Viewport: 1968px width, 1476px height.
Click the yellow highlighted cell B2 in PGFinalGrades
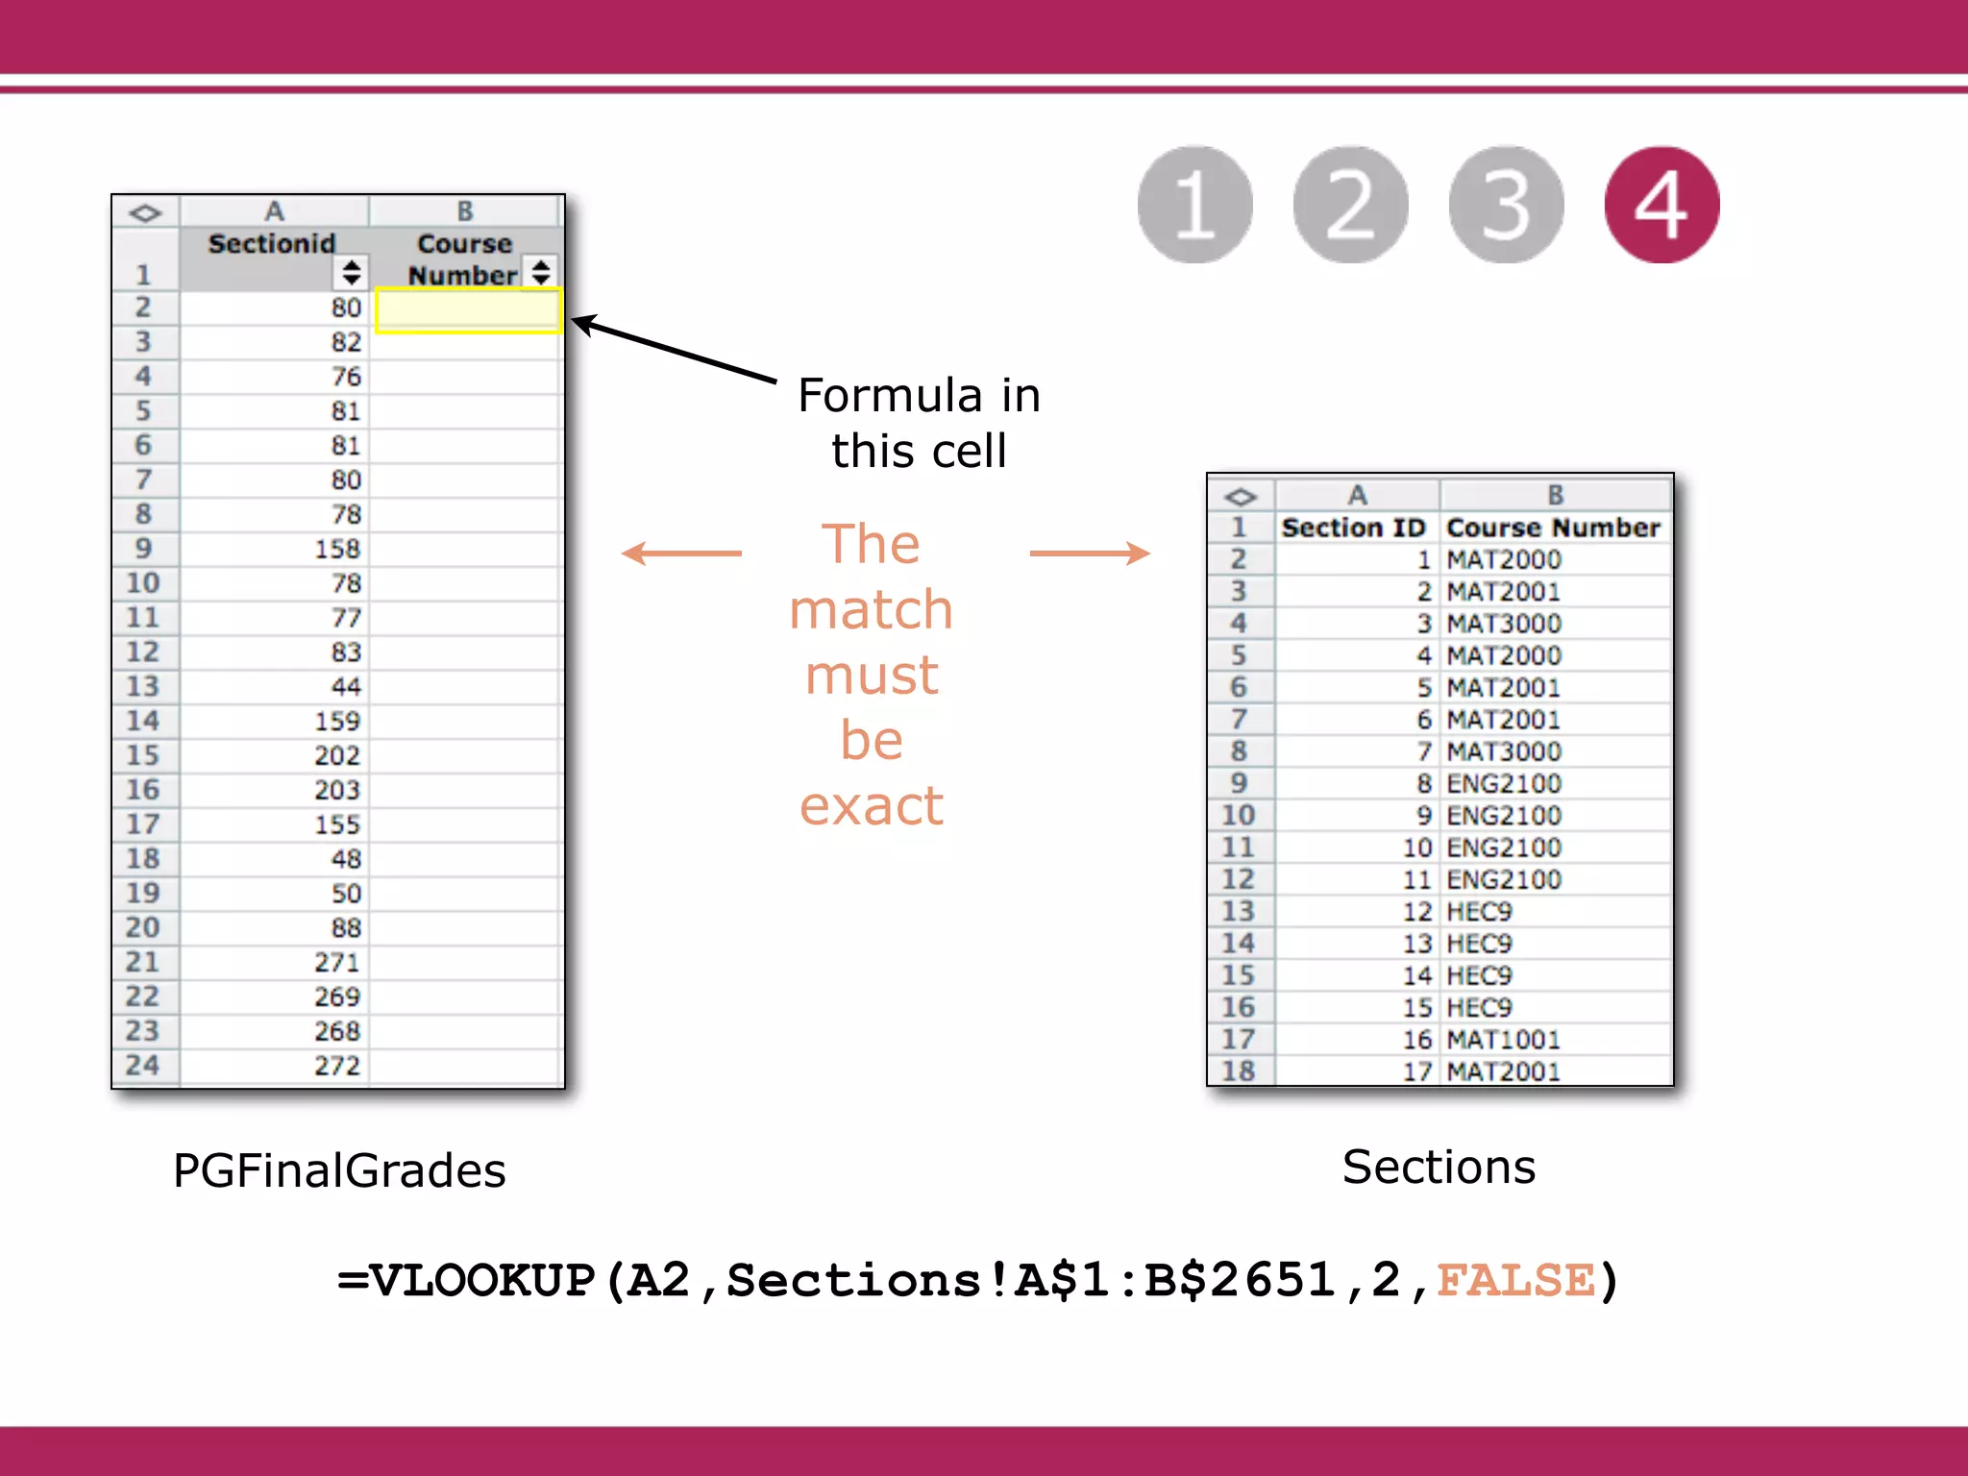coord(468,311)
